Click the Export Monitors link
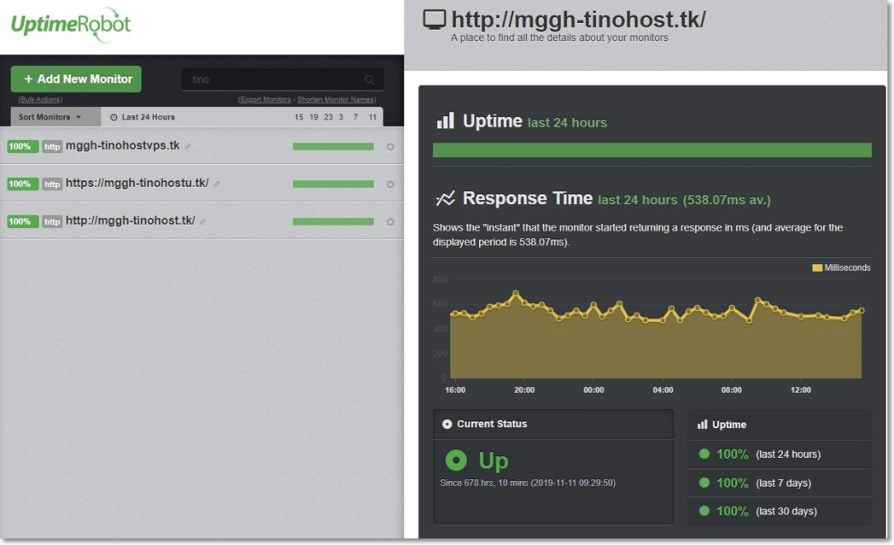This screenshot has width=894, height=545. pos(265,100)
